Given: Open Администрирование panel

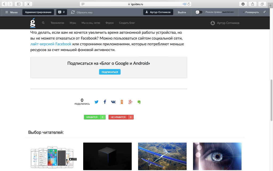Looking at the screenshot, I should tap(38, 12).
